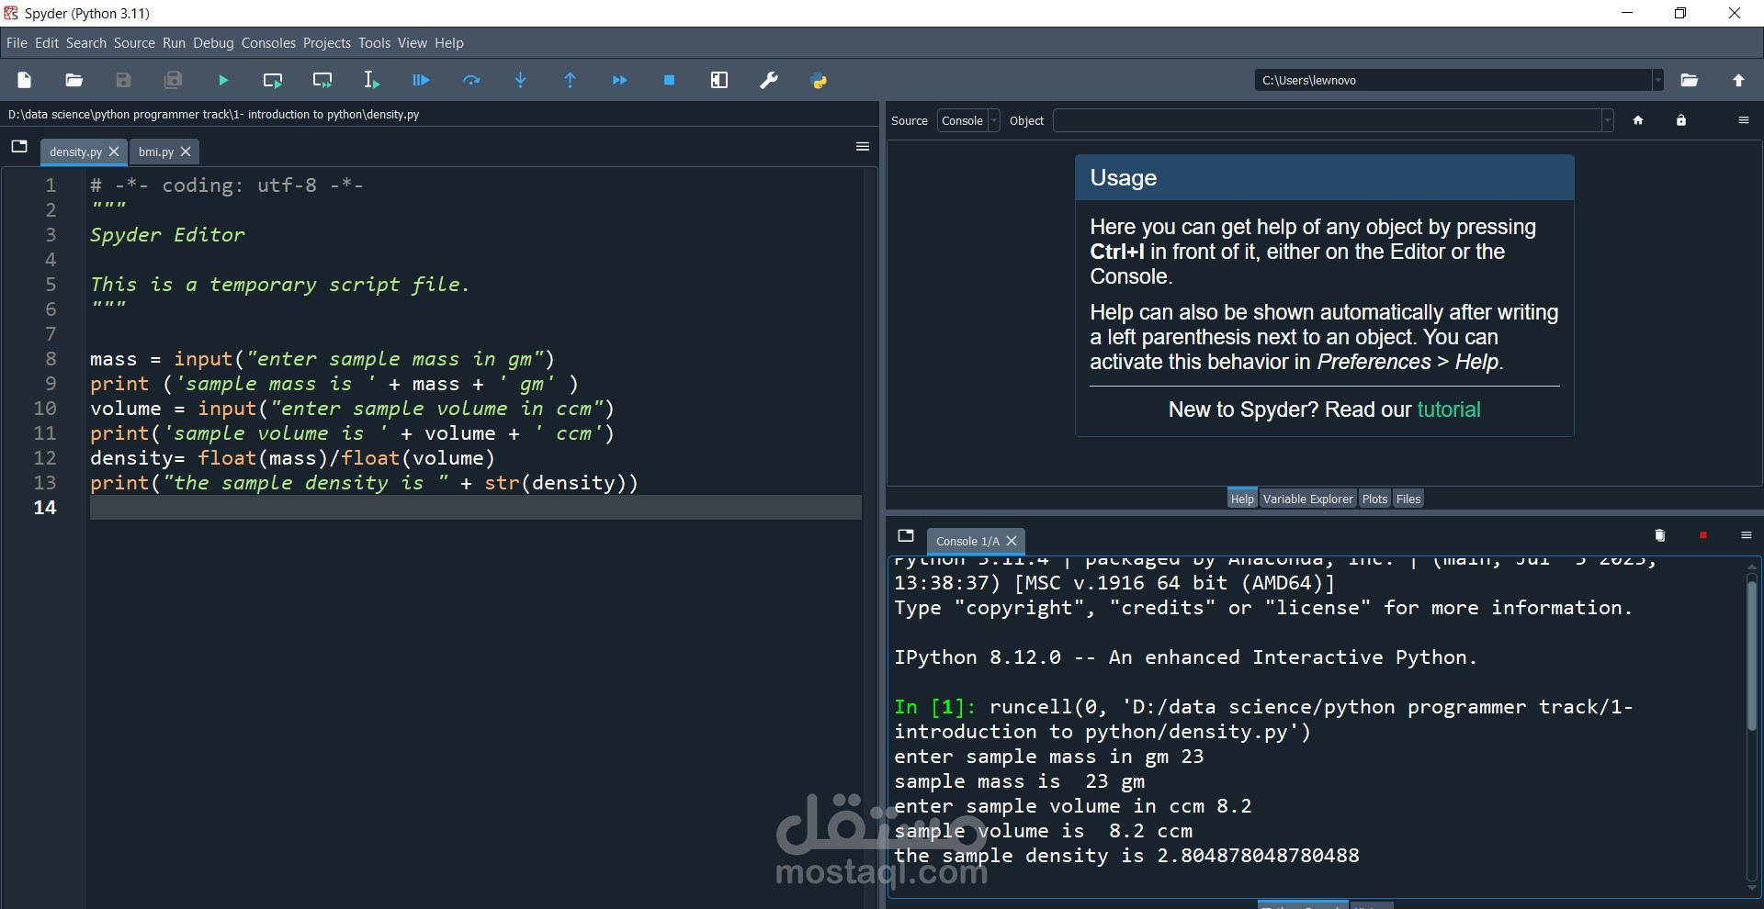Open the File menu
Viewport: 1764px width, 909px height.
pos(17,43)
